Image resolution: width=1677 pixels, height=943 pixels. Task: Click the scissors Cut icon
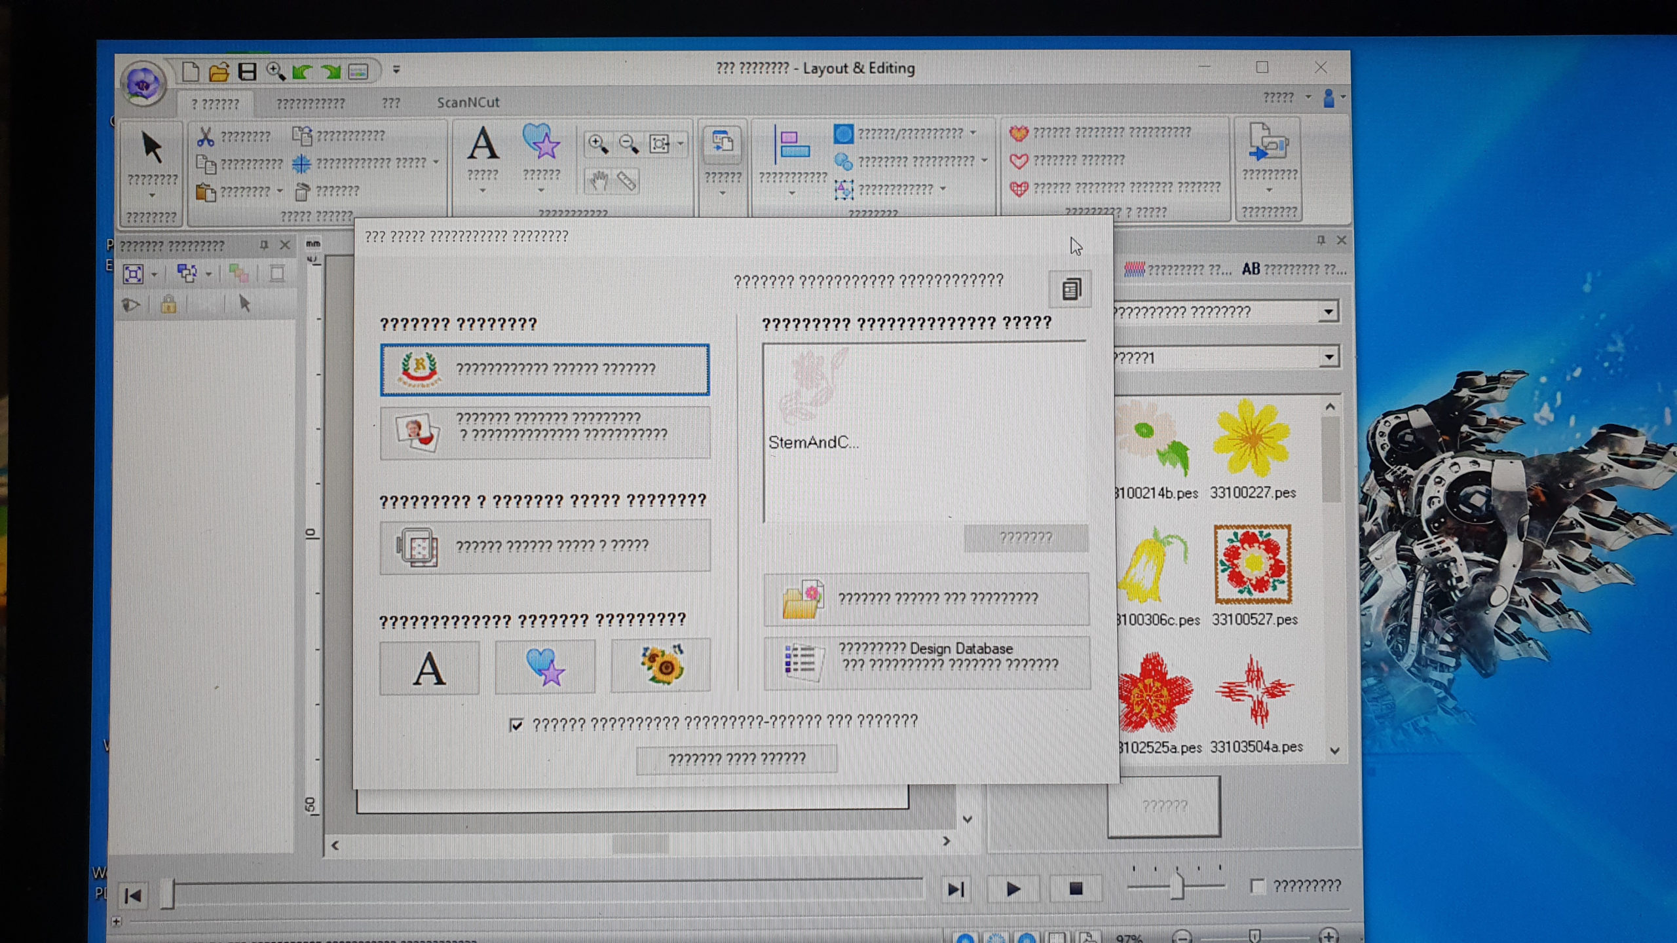(x=205, y=136)
